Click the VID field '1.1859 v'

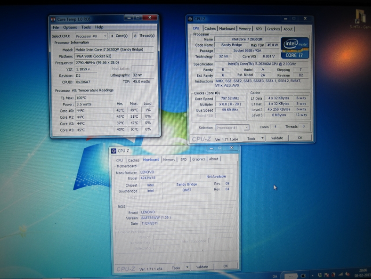coord(86,69)
